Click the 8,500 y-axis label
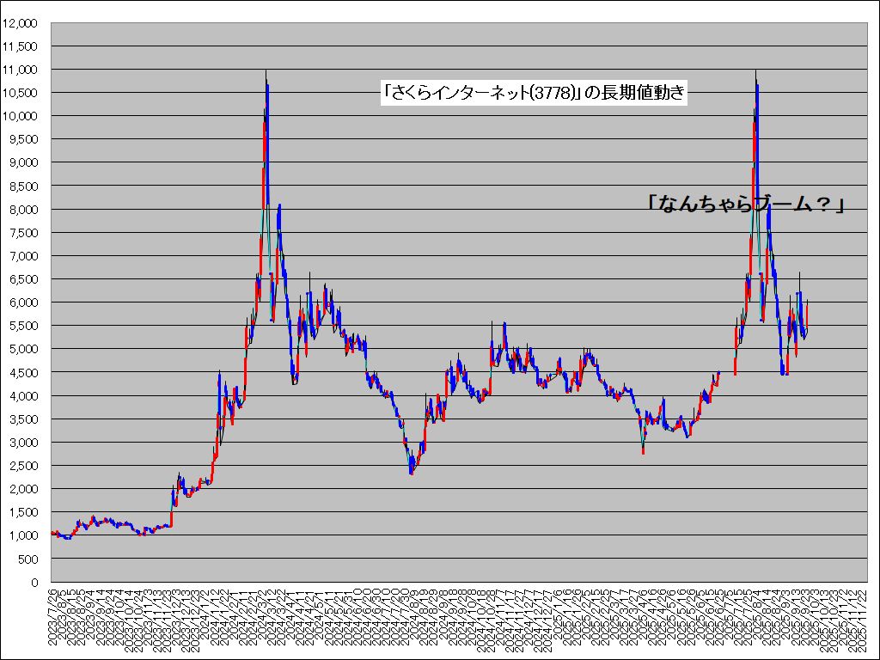 (23, 186)
